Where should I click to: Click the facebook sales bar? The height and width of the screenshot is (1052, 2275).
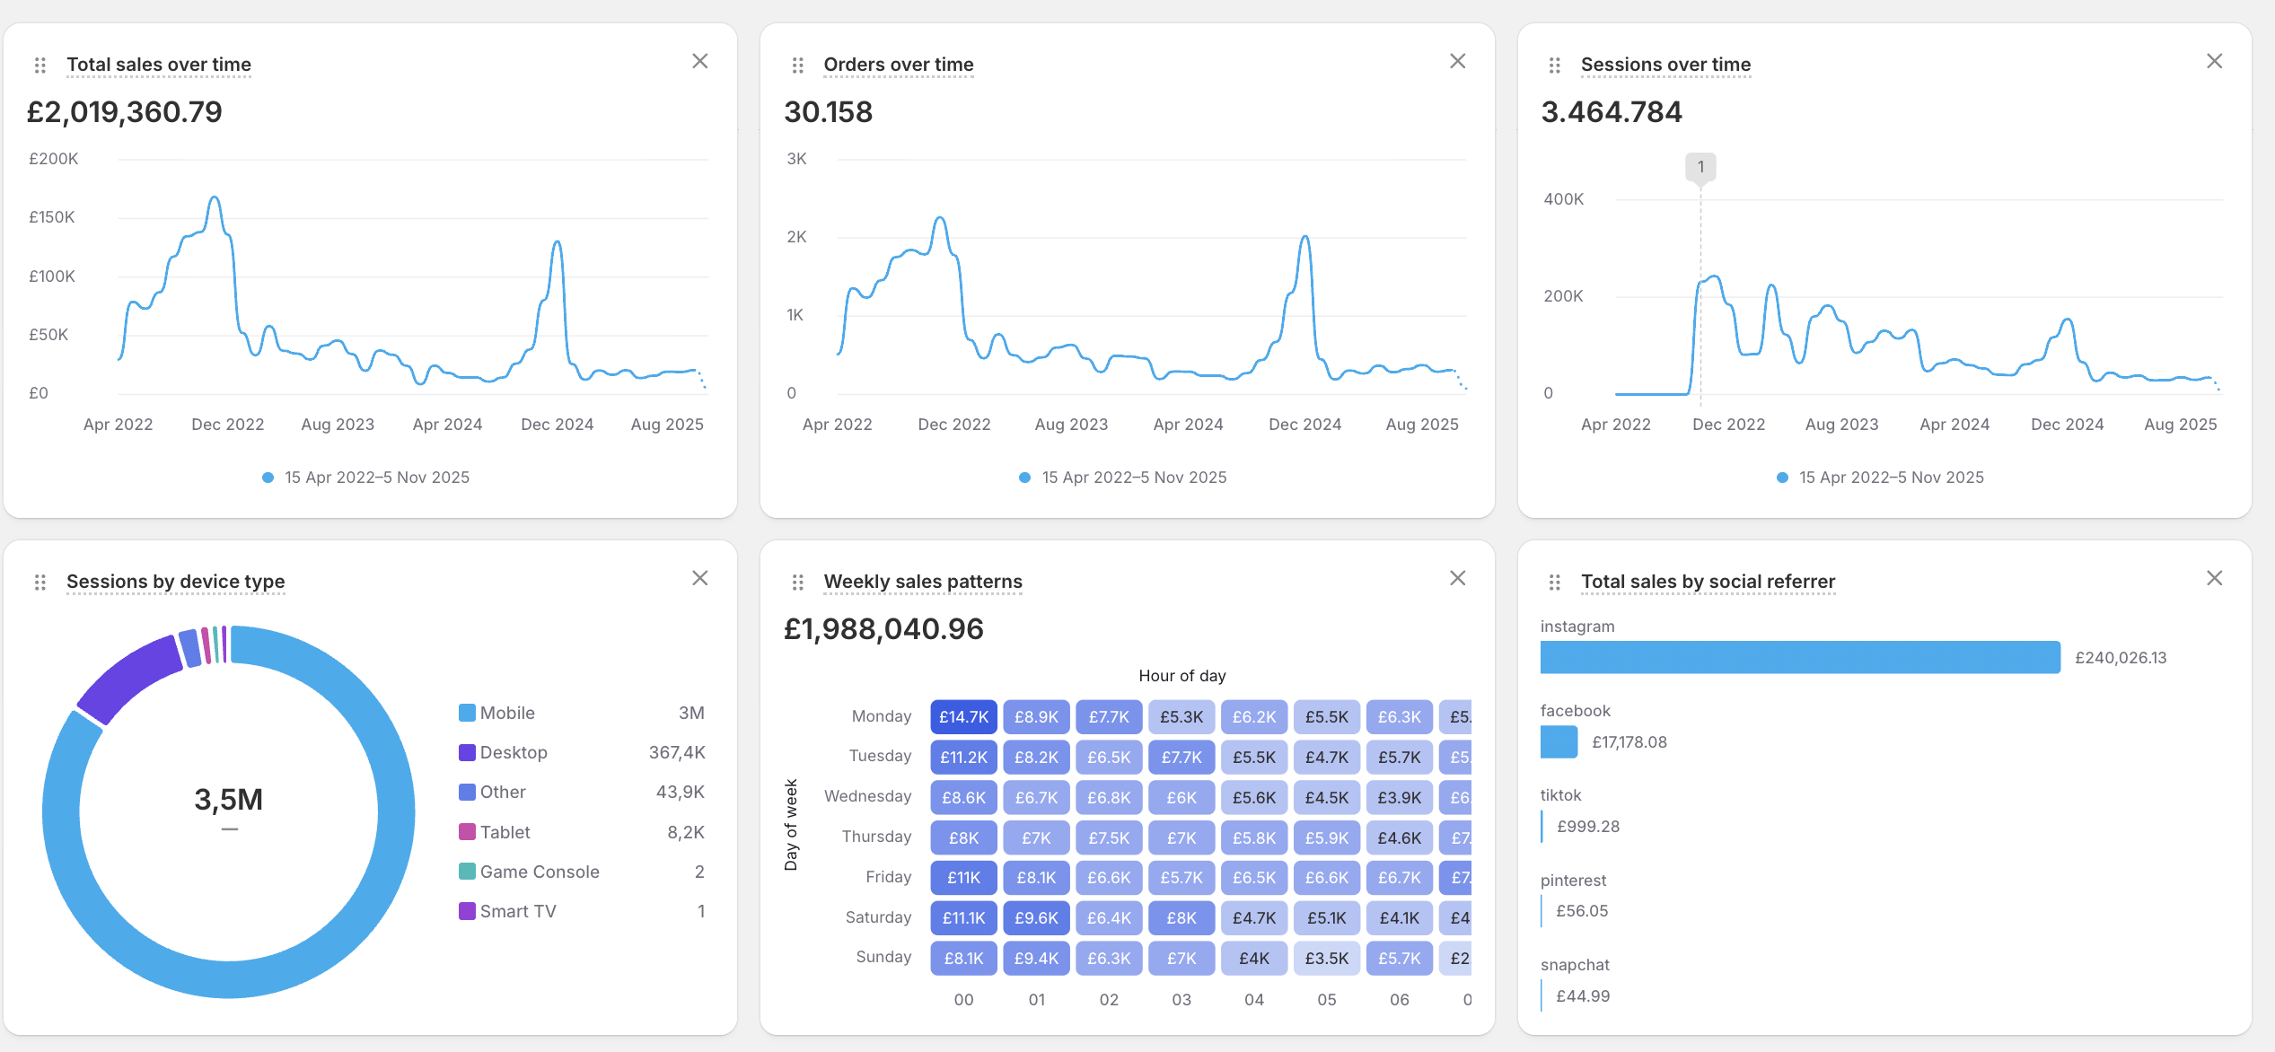tap(1558, 741)
